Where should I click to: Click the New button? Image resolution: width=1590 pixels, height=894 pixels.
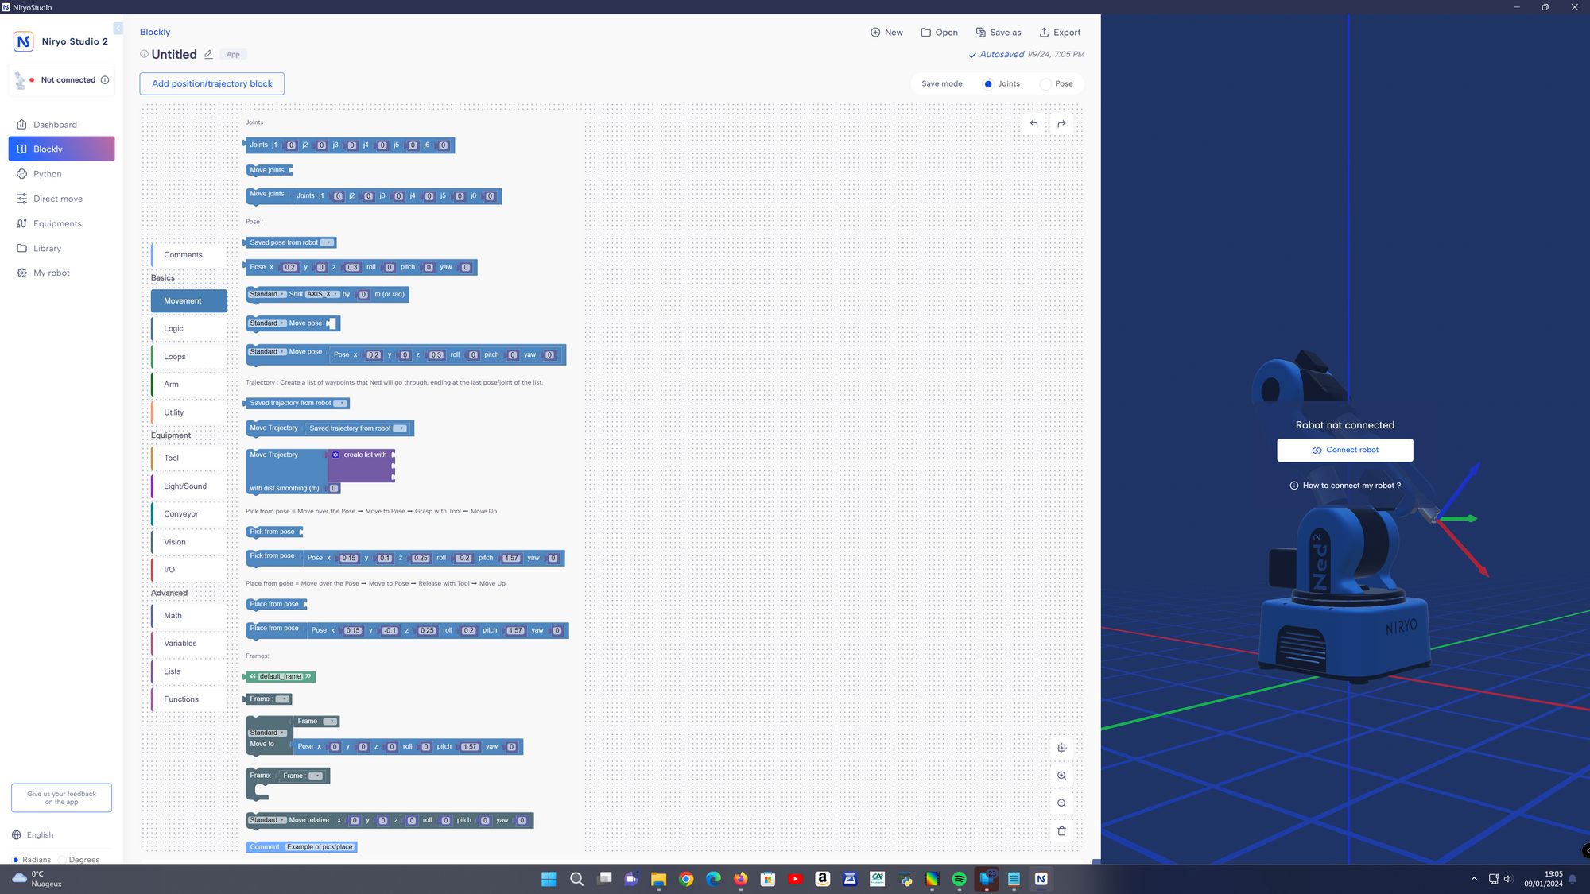click(x=886, y=33)
